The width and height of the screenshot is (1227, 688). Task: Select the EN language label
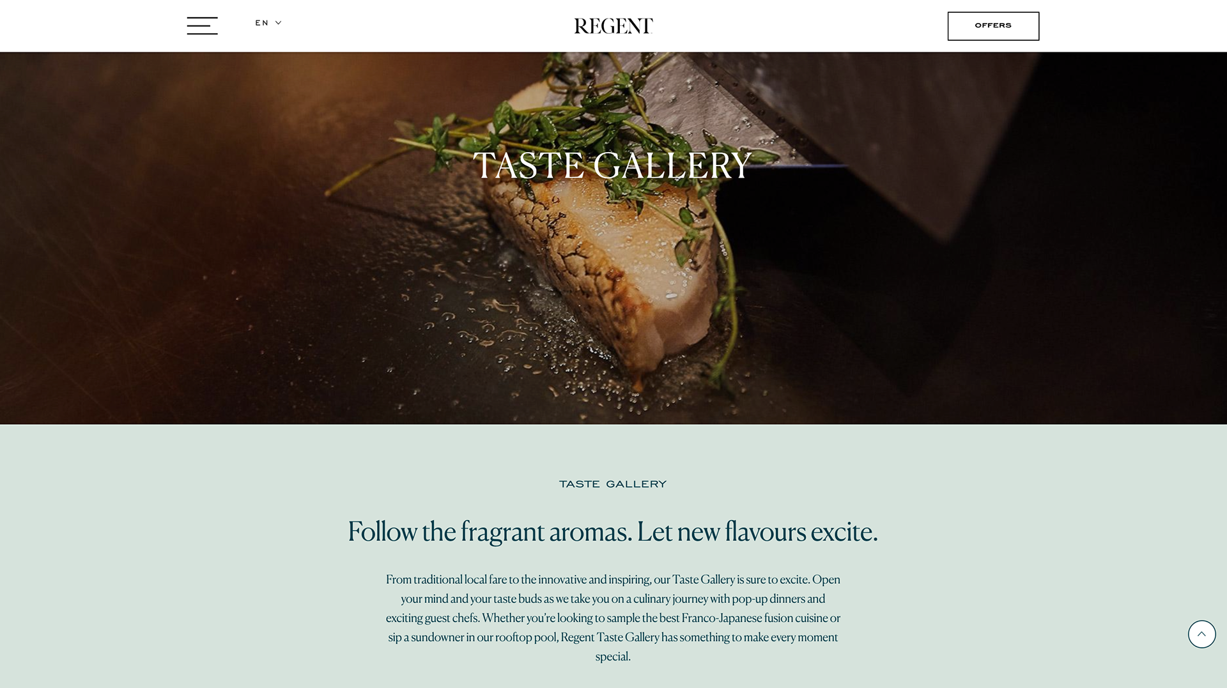[x=261, y=23]
